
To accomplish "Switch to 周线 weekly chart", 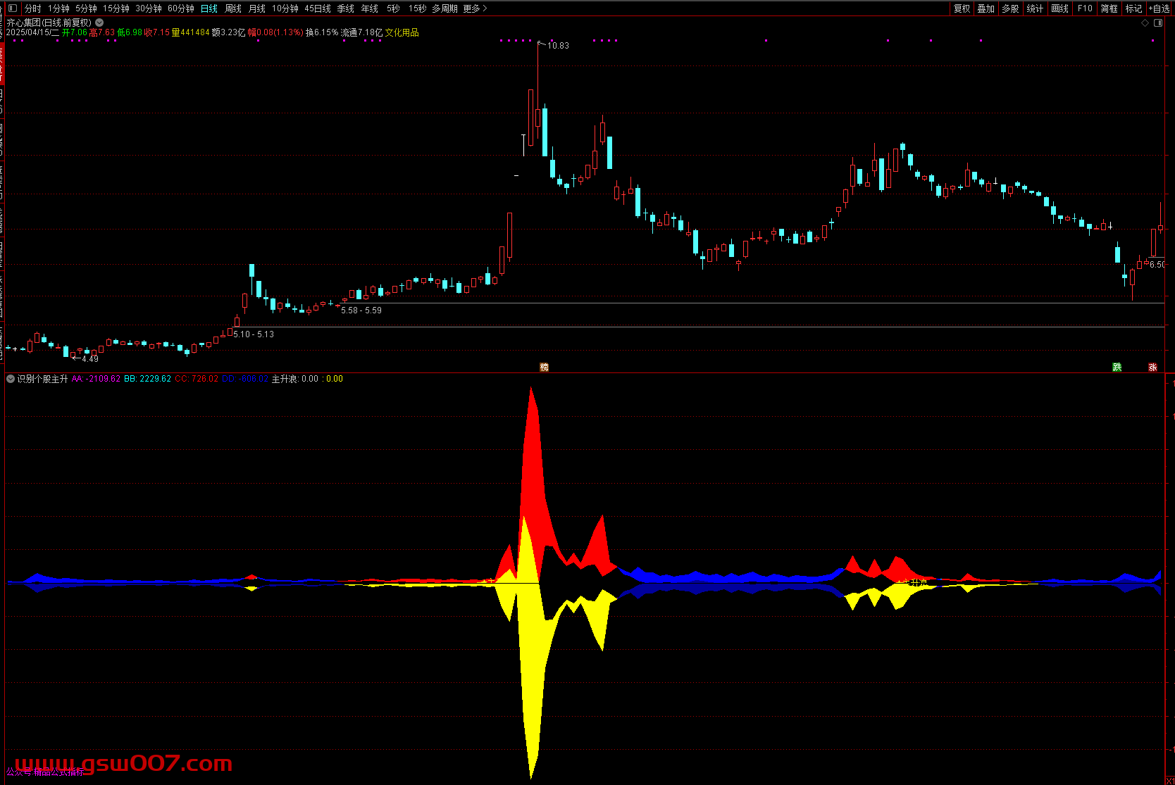I will coord(233,8).
